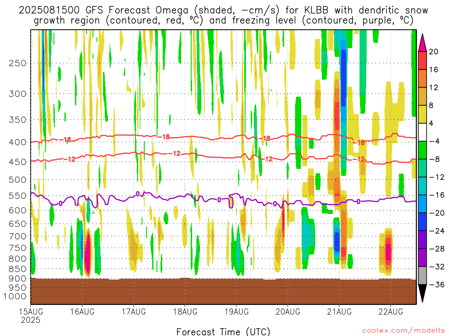Click the 550 pressure level label

pyautogui.click(x=17, y=196)
